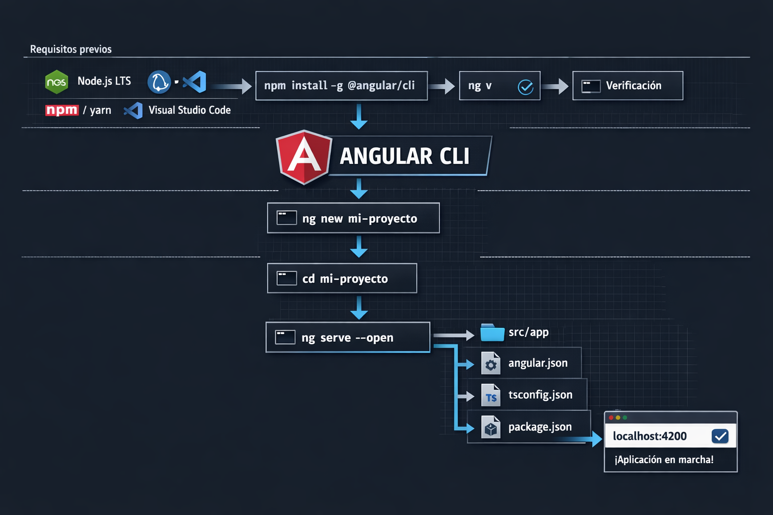This screenshot has height=515, width=773.
Task: Click the TS file icon for tsconfig.json
Action: tap(491, 395)
